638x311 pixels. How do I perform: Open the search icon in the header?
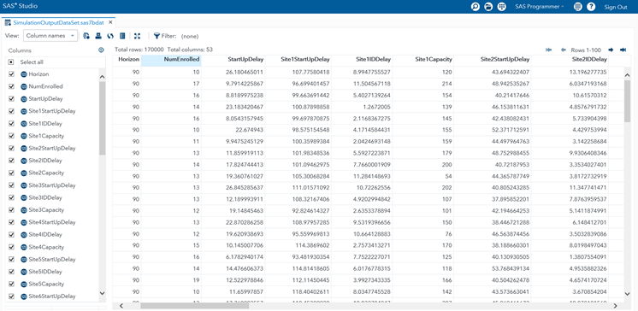point(475,7)
